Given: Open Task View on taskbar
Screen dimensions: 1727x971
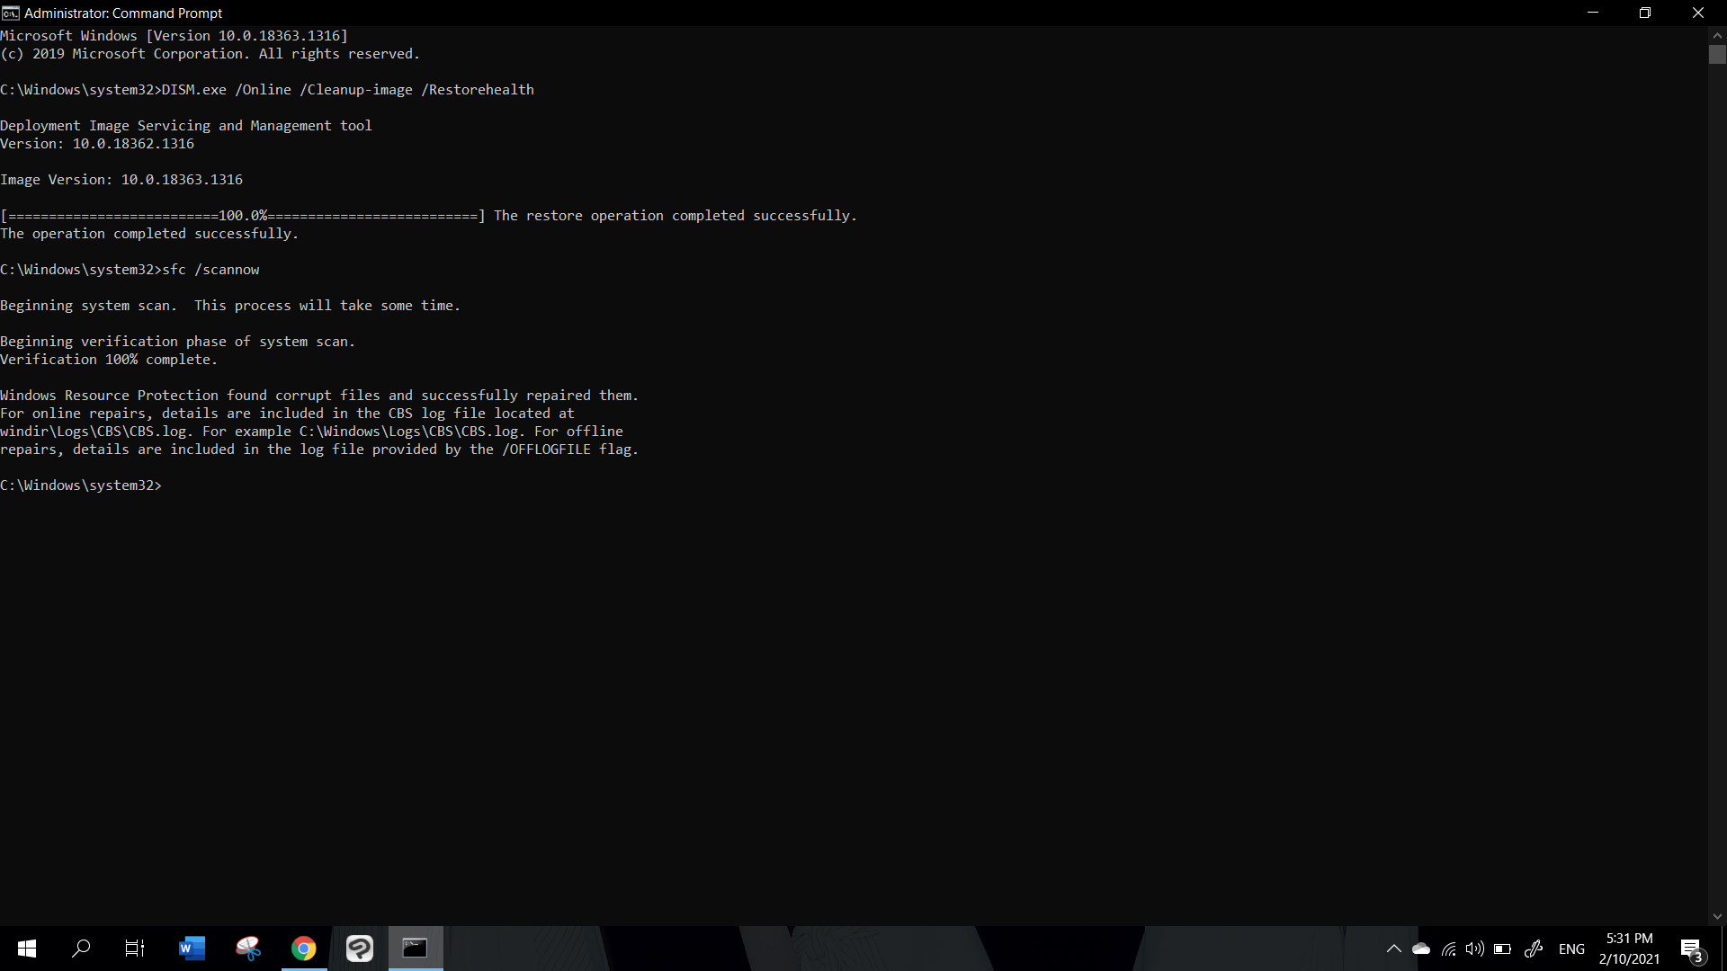Looking at the screenshot, I should click(x=135, y=949).
